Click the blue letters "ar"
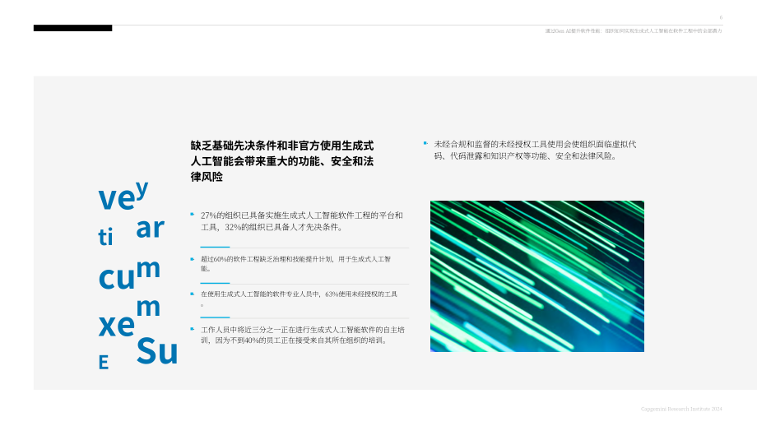 [x=150, y=228]
